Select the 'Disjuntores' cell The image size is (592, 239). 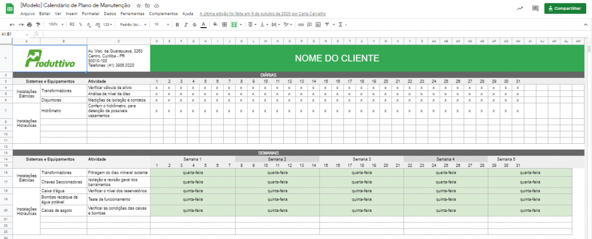(x=64, y=100)
